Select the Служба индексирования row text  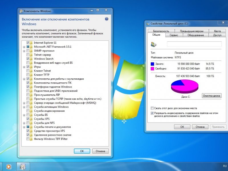(x=49, y=111)
